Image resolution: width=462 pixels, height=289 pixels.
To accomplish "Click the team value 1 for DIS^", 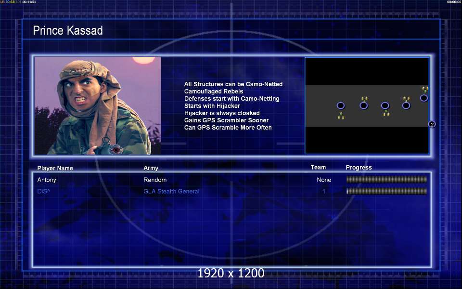I will coord(324,191).
